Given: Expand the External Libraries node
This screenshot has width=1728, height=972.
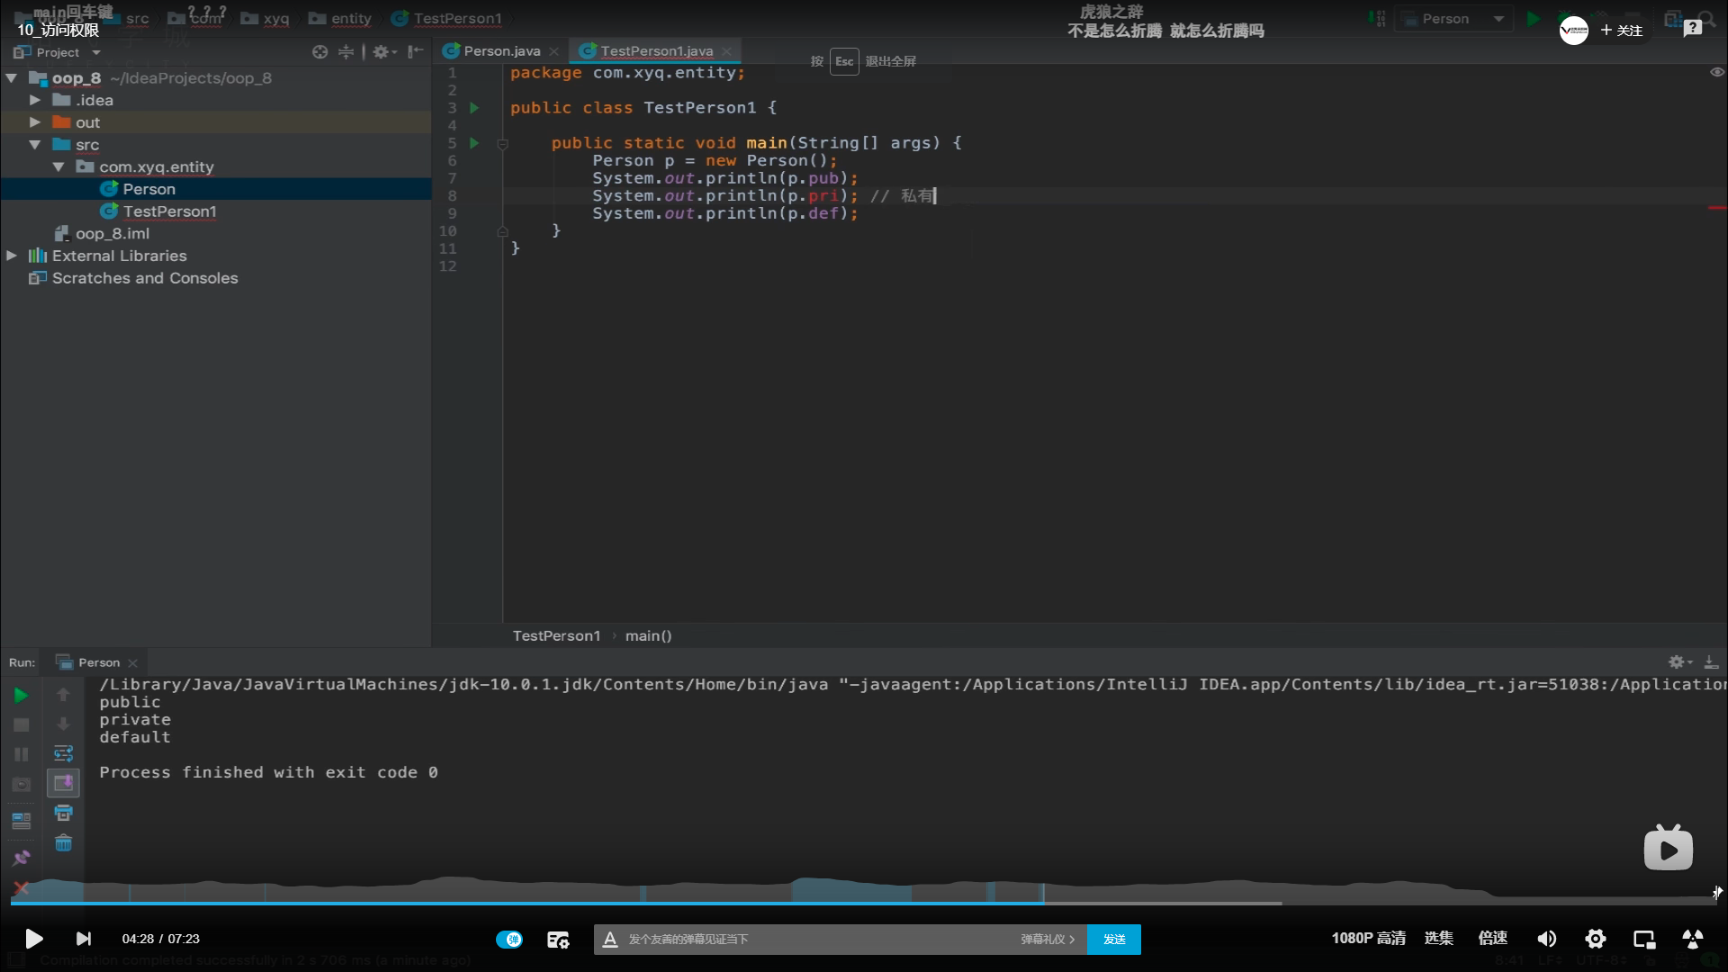Looking at the screenshot, I should click(x=12, y=256).
